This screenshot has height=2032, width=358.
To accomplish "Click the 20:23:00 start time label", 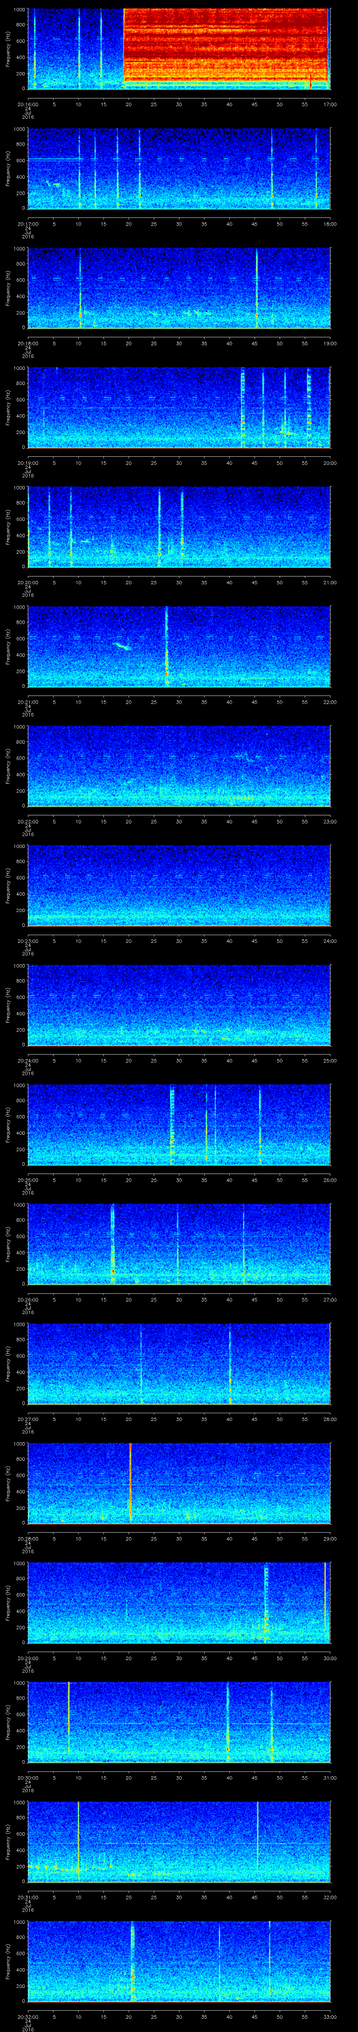I will [28, 940].
